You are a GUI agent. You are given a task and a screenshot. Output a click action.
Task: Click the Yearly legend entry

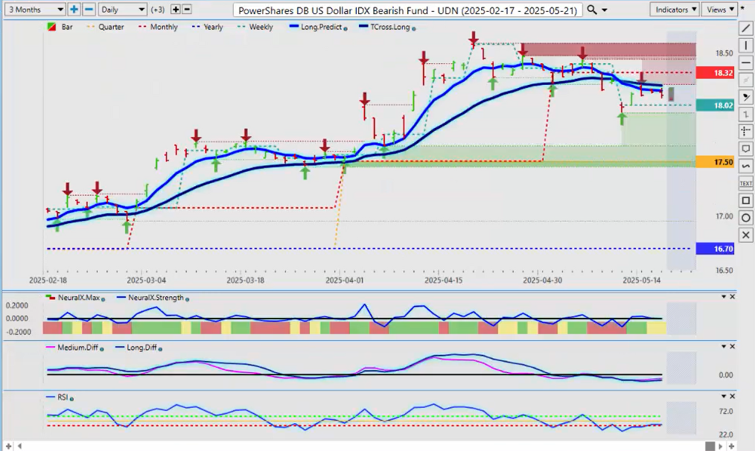(208, 27)
